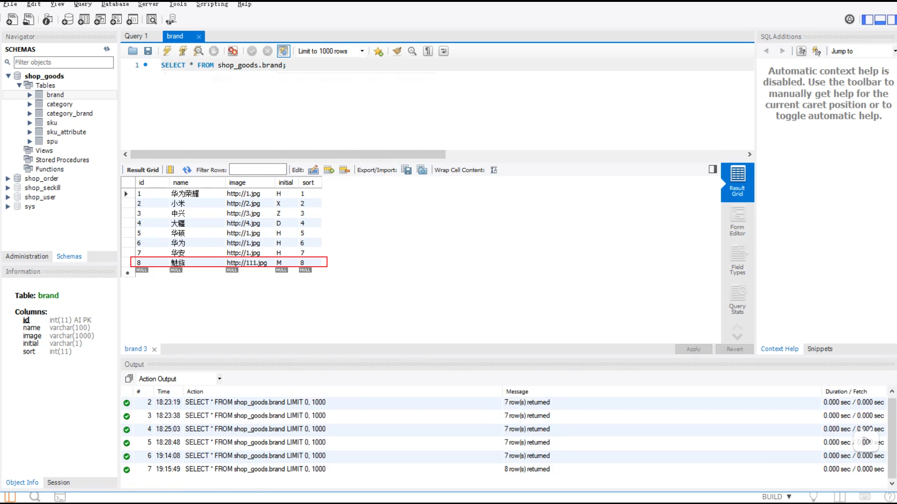Image resolution: width=897 pixels, height=504 pixels.
Task: Refresh the SCHEMAS list
Action: coord(107,49)
